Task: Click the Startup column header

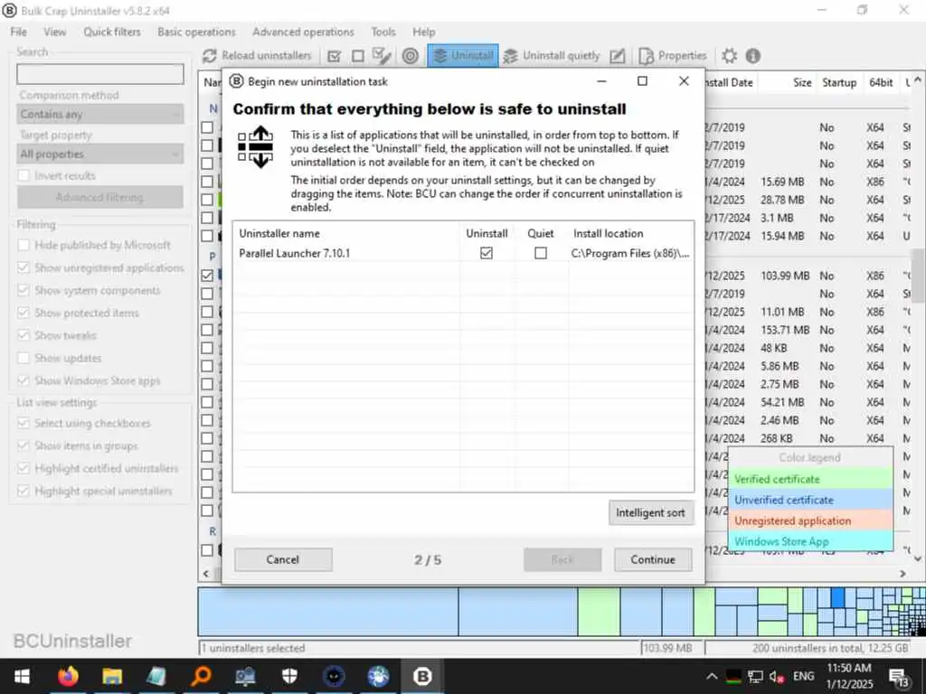Action: pos(838,82)
